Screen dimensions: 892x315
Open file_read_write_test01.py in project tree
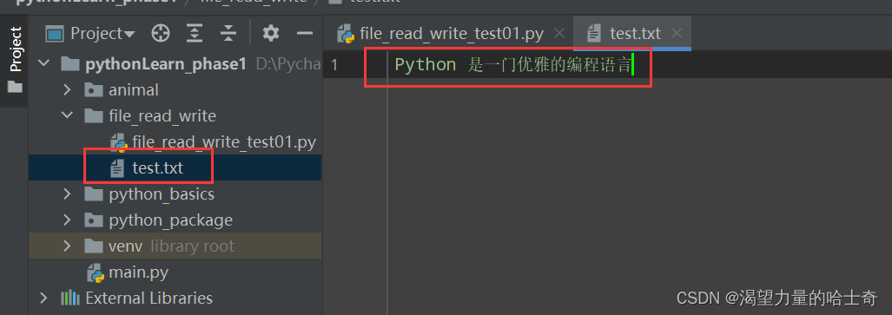click(x=223, y=141)
